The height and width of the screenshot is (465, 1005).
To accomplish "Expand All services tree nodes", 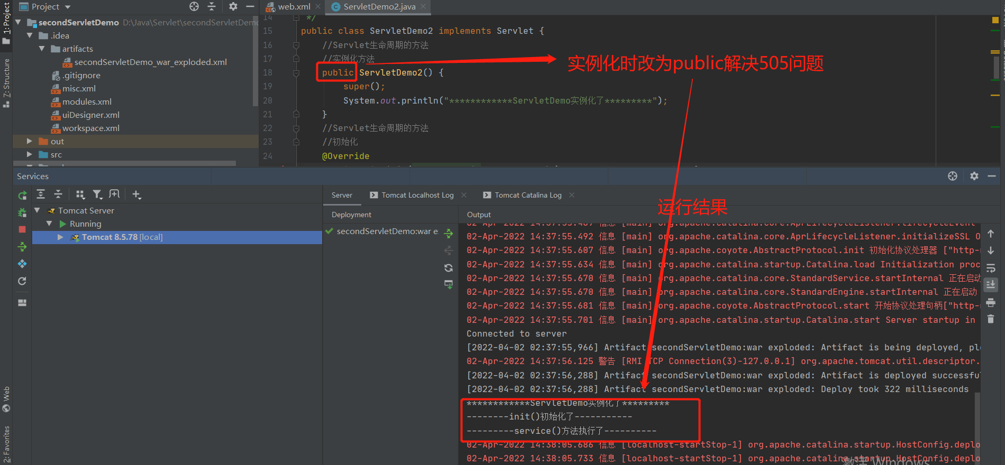I will [41, 194].
